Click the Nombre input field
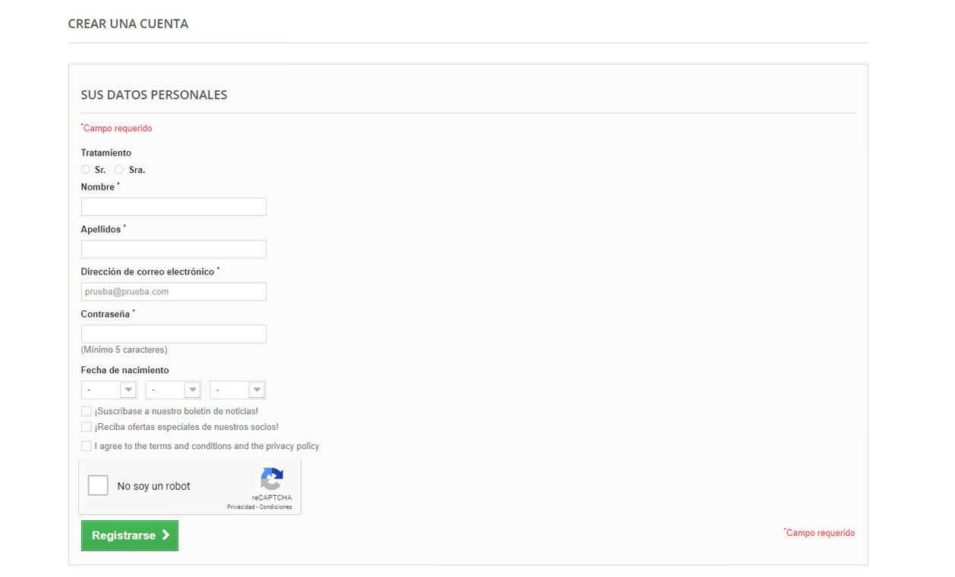The width and height of the screenshot is (955, 577). 173,206
